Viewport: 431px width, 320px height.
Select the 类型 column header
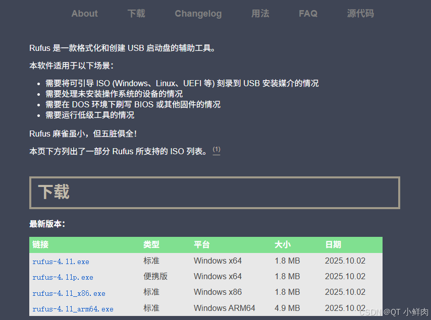click(151, 244)
